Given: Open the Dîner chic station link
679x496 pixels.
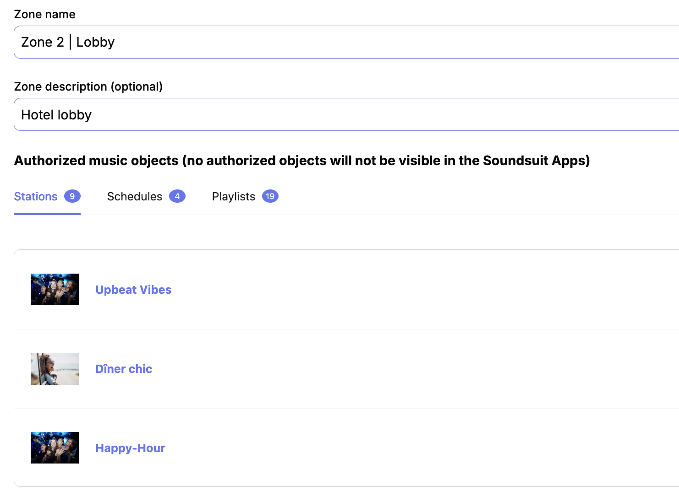Looking at the screenshot, I should 124,369.
